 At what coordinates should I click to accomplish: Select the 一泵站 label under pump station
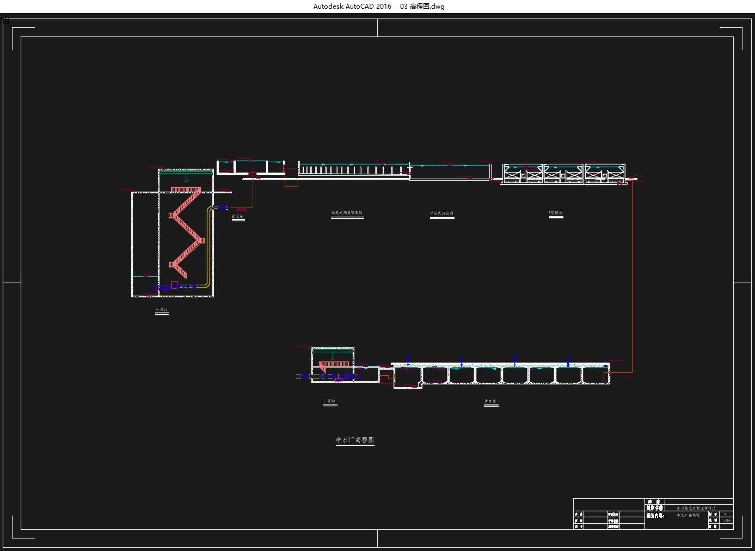(x=162, y=310)
